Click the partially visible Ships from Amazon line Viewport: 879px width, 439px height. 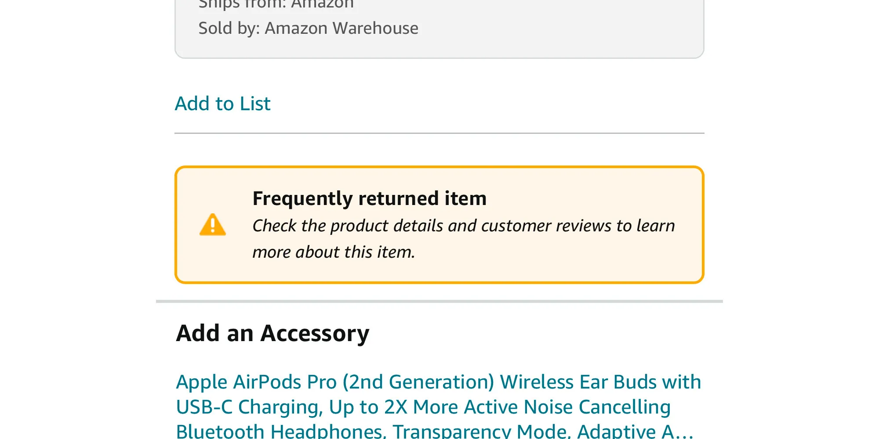pos(276,4)
